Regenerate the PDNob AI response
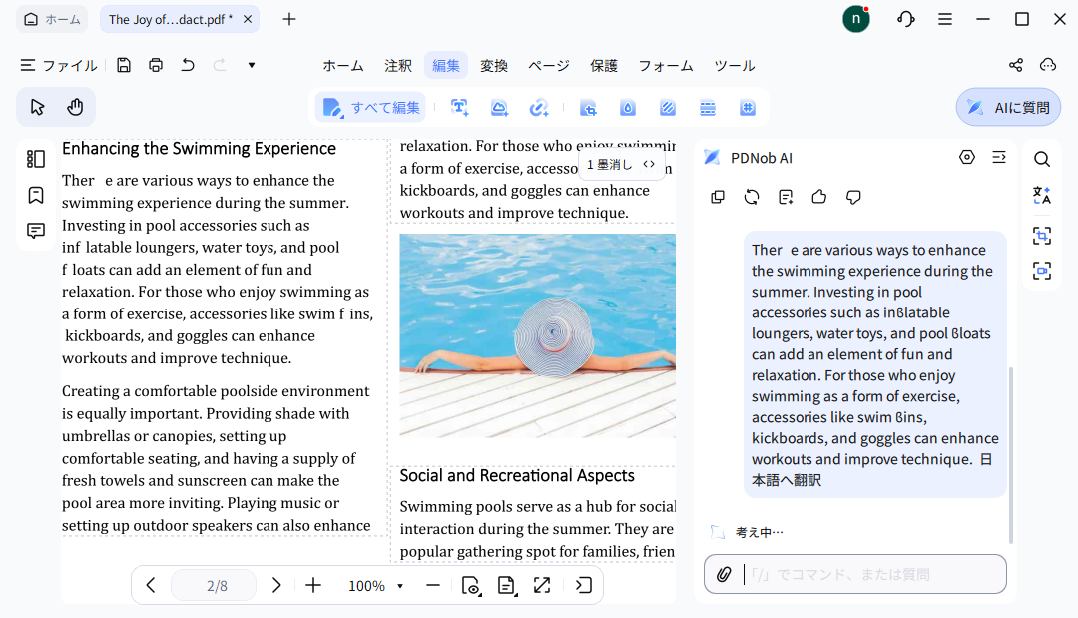 pos(752,197)
